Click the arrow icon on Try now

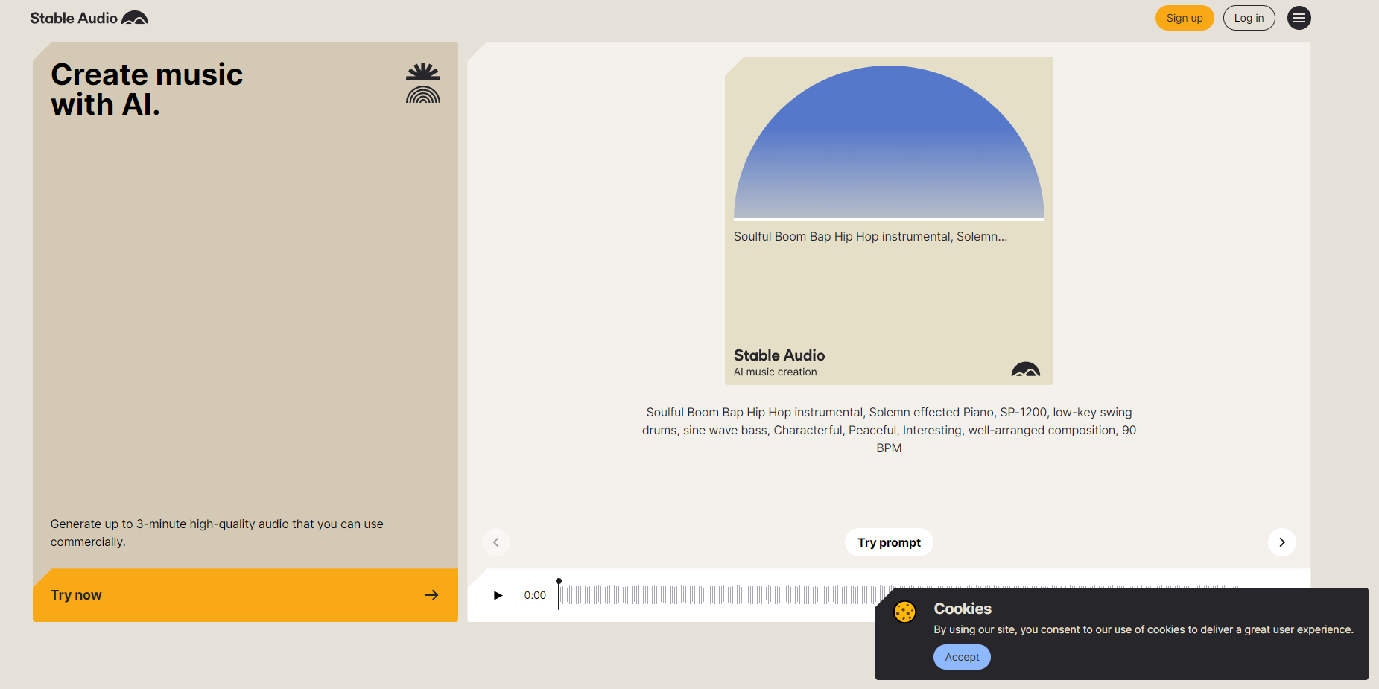(x=431, y=595)
